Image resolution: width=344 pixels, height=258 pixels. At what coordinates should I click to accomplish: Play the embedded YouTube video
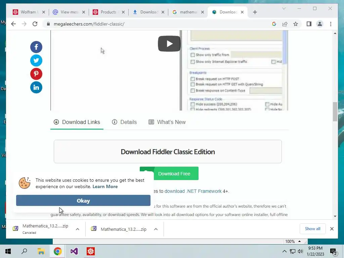(169, 44)
